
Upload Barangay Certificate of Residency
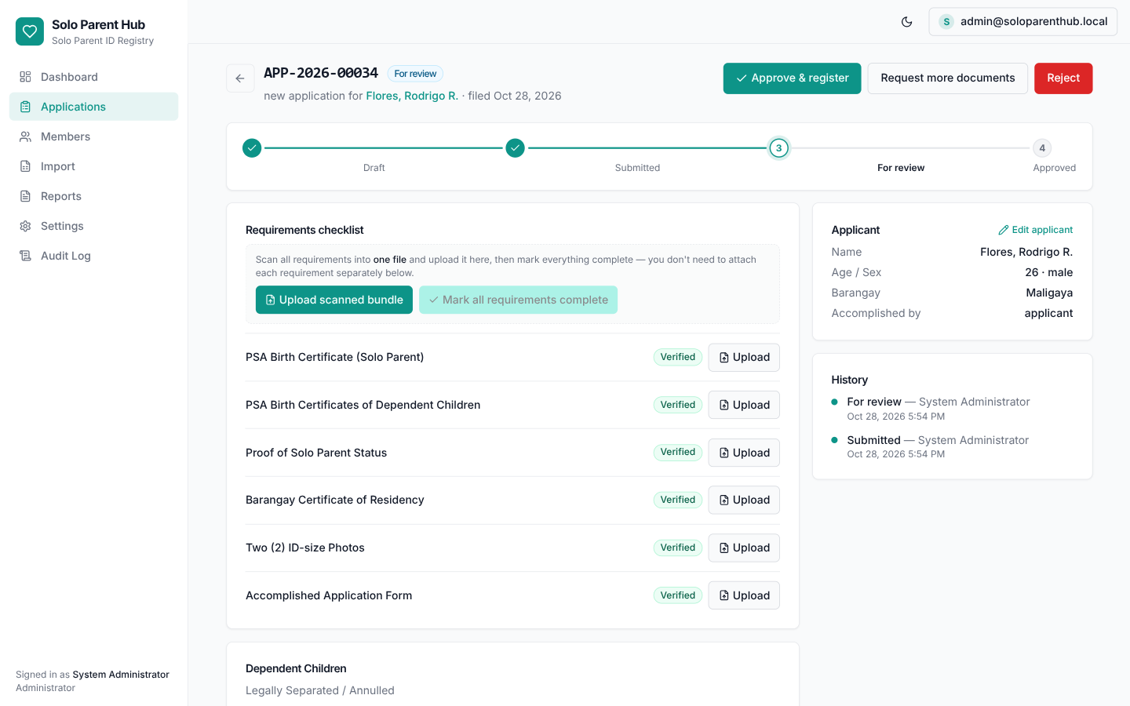tap(744, 500)
